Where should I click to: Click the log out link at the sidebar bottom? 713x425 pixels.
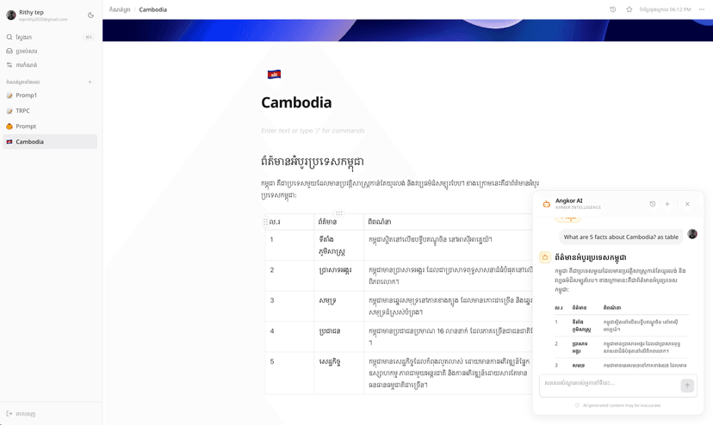click(22, 414)
